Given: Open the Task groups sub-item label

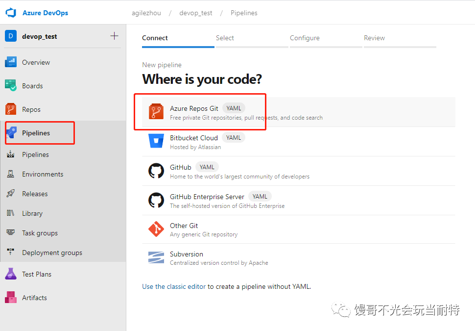Looking at the screenshot, I should point(40,233).
